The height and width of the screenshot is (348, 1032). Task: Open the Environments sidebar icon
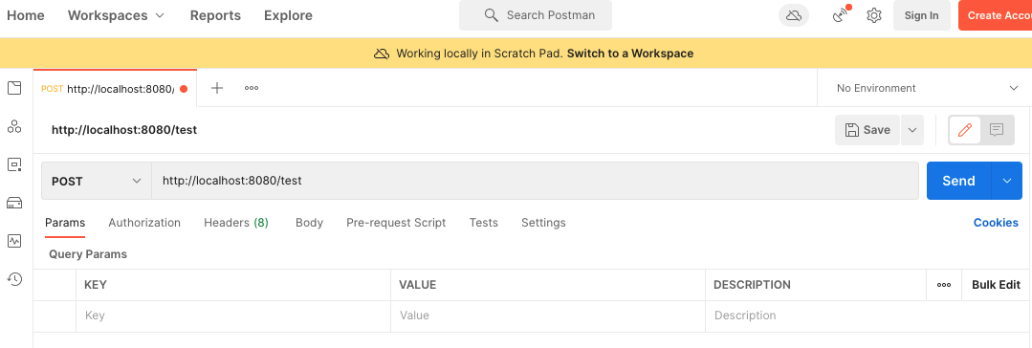pos(14,164)
